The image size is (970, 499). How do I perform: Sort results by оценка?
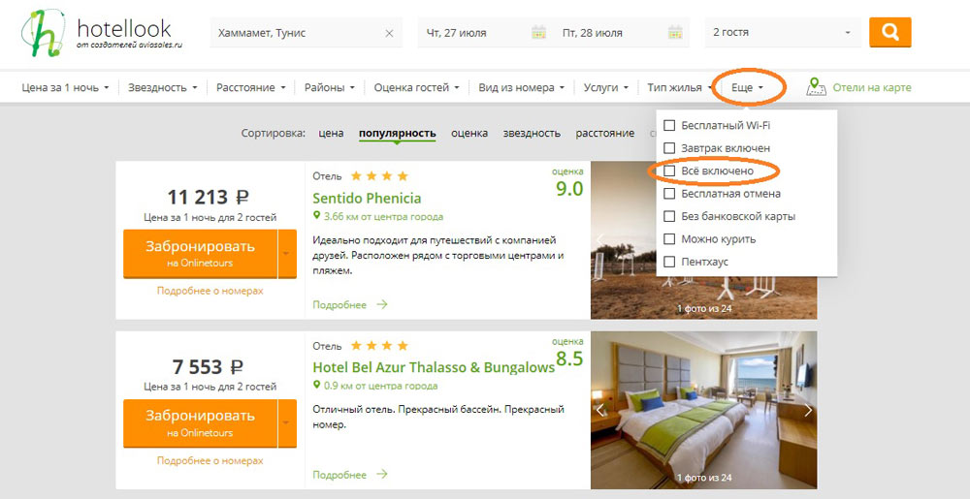[x=469, y=133]
